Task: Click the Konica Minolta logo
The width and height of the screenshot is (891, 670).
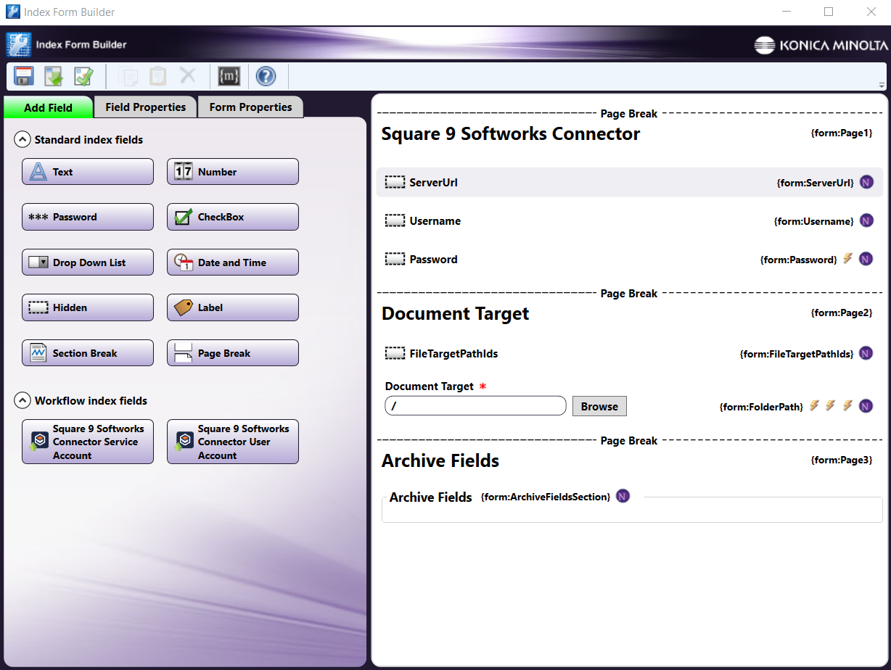Action: click(x=821, y=45)
